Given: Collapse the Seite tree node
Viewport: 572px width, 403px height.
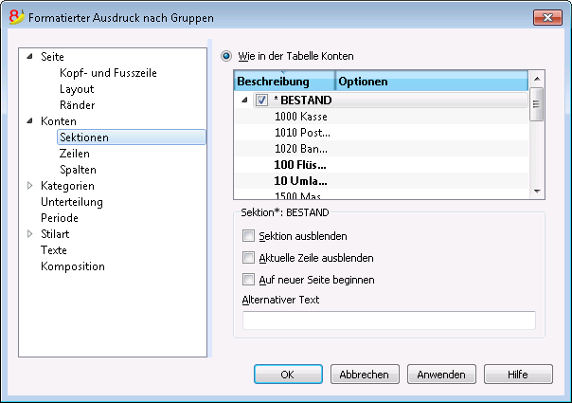Looking at the screenshot, I should 30,56.
